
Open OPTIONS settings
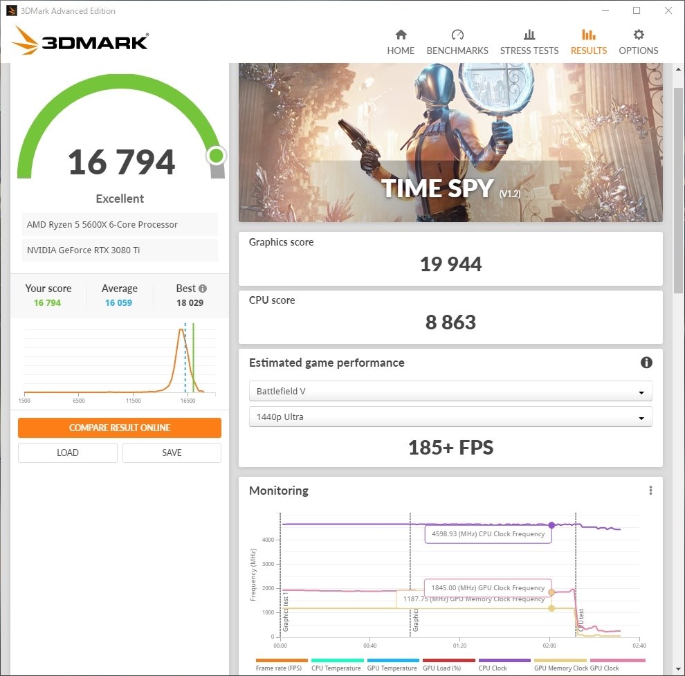[x=638, y=42]
